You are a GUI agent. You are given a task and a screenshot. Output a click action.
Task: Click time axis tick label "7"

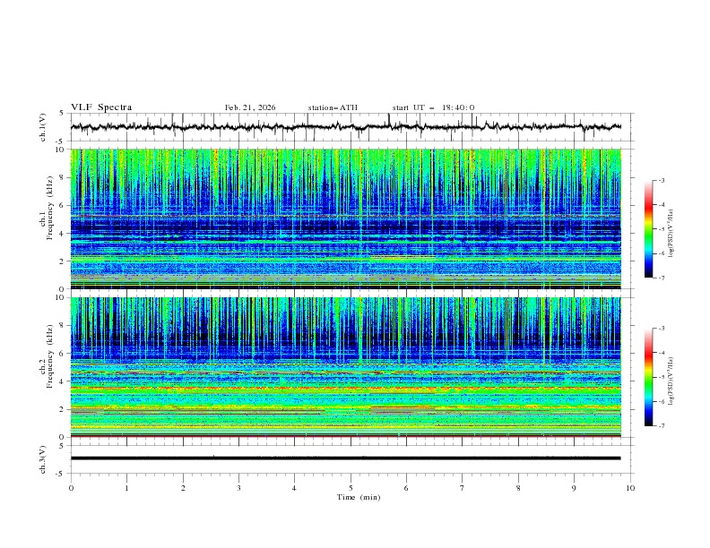point(463,488)
